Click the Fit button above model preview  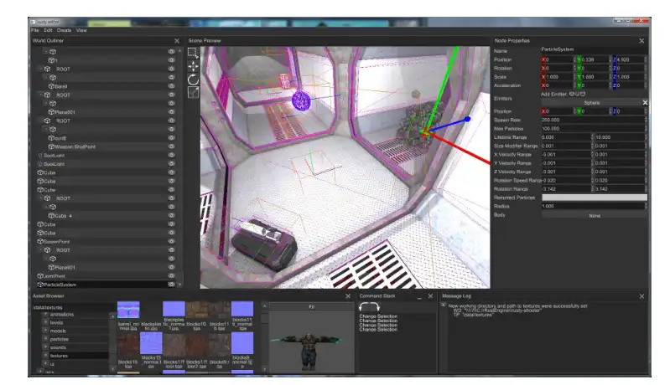(311, 306)
